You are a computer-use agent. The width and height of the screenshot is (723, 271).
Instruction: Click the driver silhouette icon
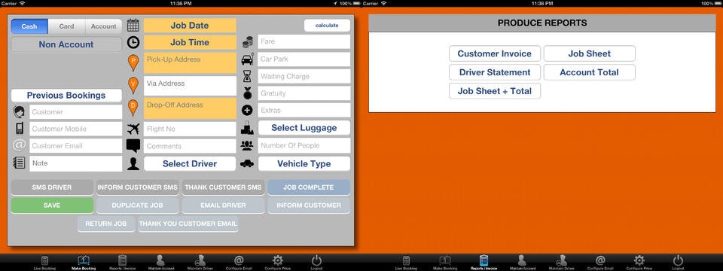[x=133, y=163]
